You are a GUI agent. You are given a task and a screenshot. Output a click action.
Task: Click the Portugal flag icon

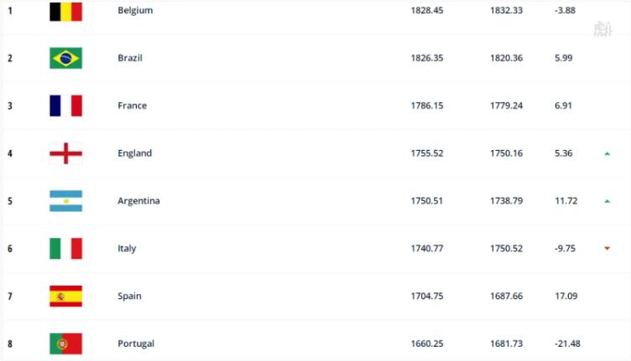pyautogui.click(x=65, y=343)
